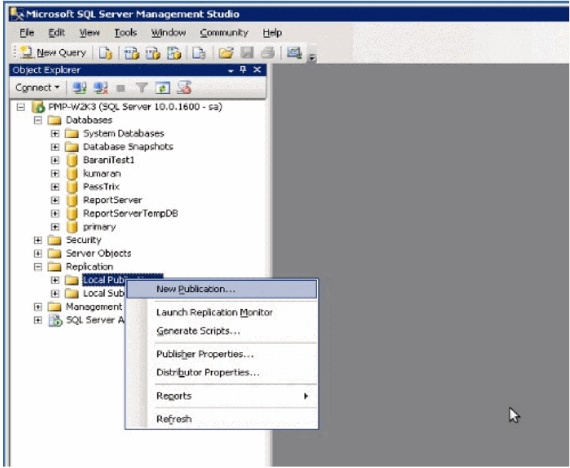The height and width of the screenshot is (468, 570).
Task: Click the Connect Object Explorer icon
Action: (x=79, y=88)
